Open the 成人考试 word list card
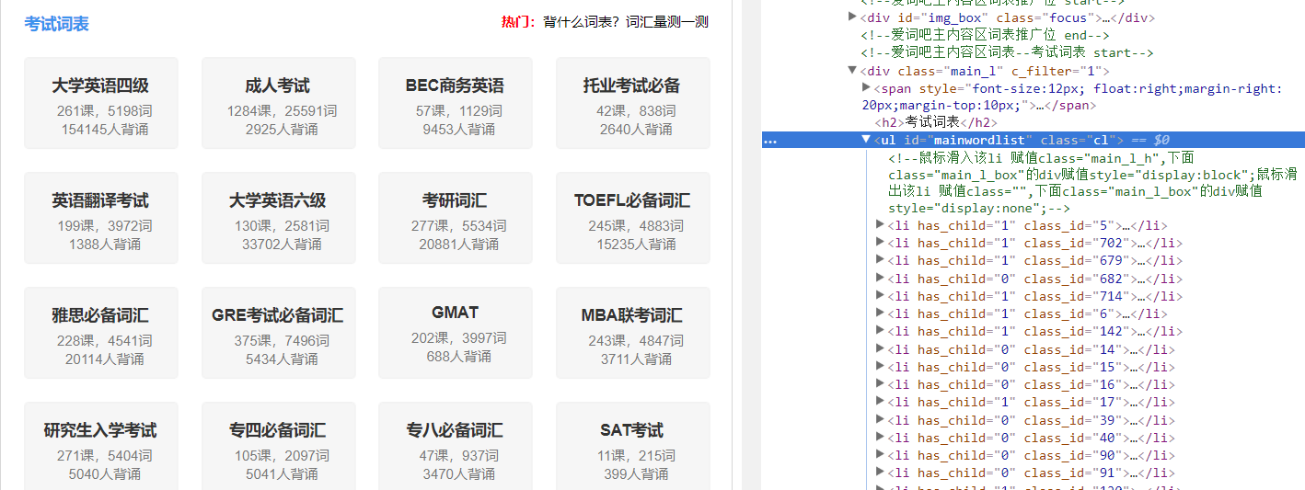The height and width of the screenshot is (490, 1305). pyautogui.click(x=278, y=103)
